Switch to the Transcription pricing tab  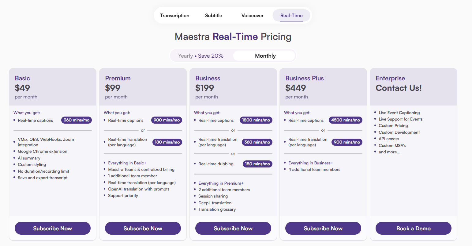174,16
